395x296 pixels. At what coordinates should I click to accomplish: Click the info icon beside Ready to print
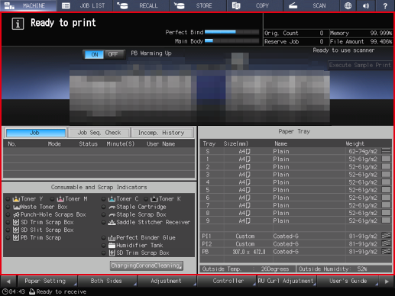18,24
